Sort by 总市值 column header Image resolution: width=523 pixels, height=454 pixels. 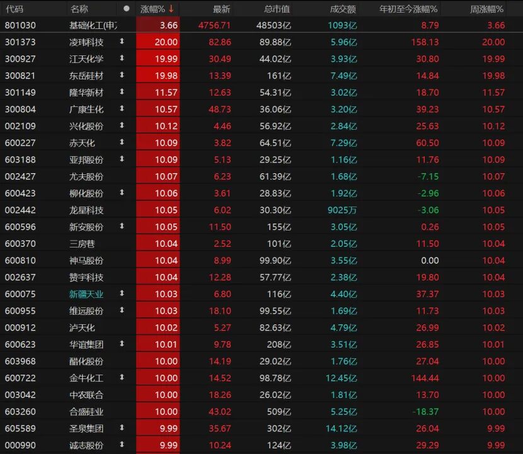277,9
